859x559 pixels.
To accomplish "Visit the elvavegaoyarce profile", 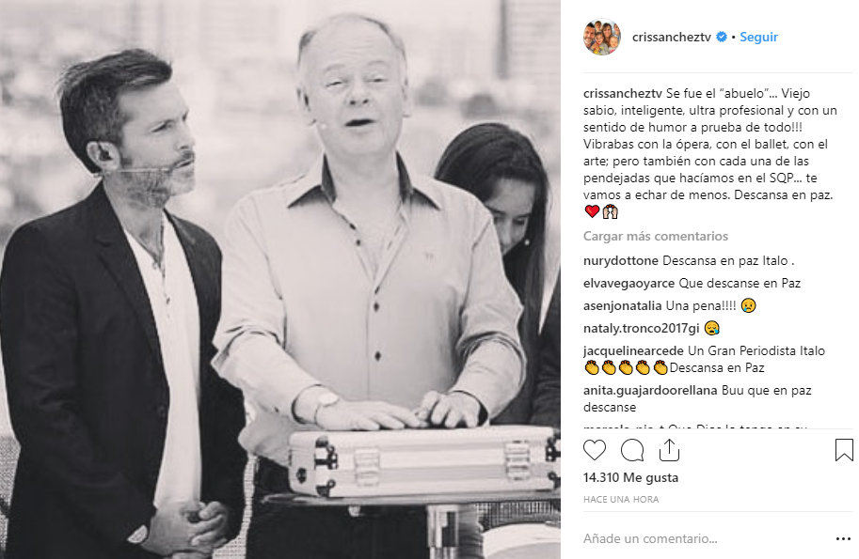I will click(x=628, y=283).
